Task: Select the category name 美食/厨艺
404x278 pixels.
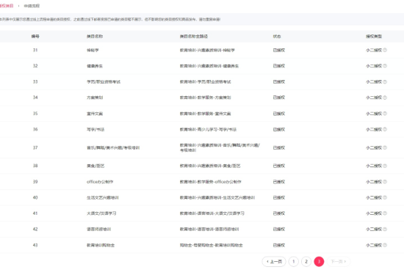Action: pos(95,166)
